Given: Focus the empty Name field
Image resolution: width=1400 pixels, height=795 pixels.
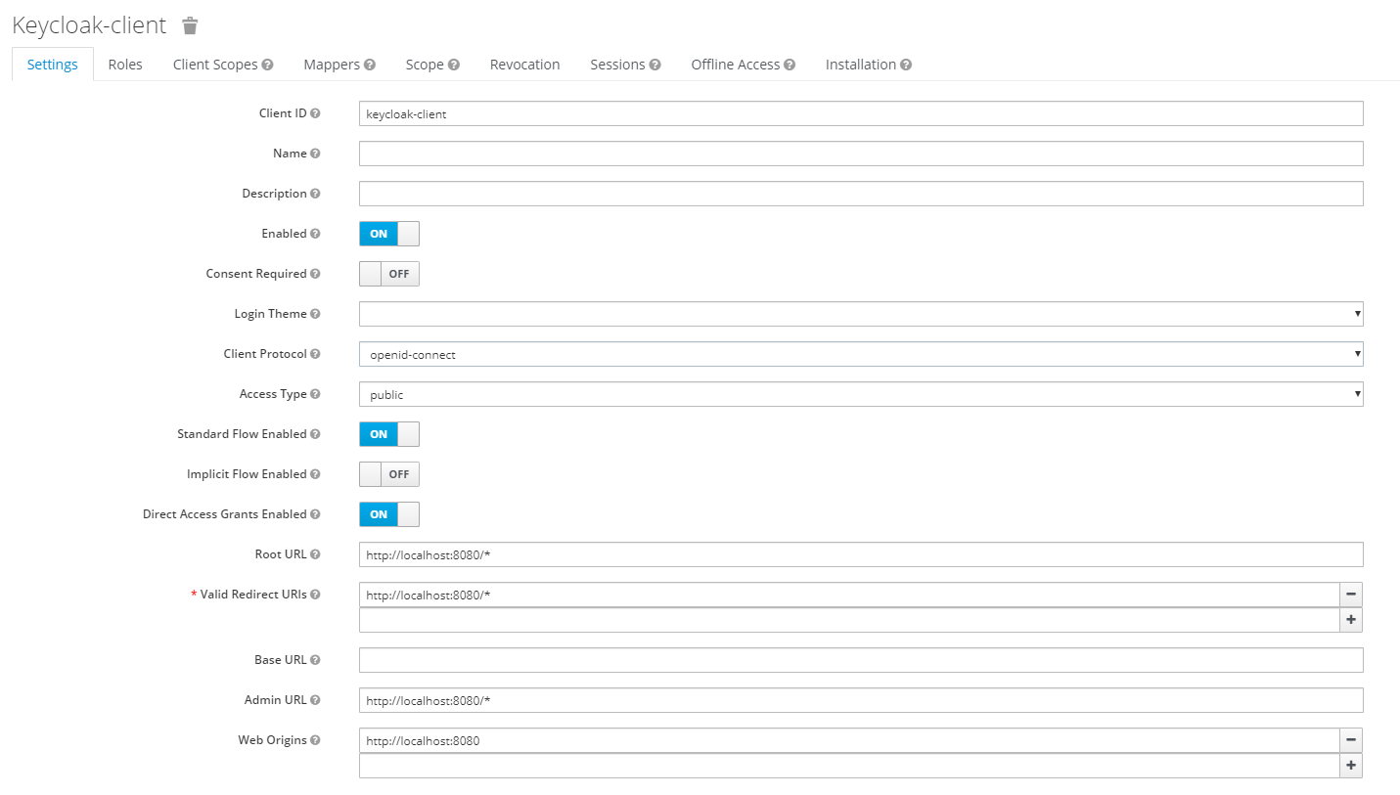Looking at the screenshot, I should [x=861, y=154].
